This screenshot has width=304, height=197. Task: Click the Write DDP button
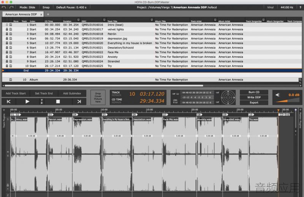tap(254, 97)
